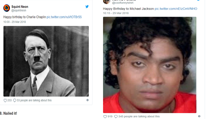Click '53 people are talking about this'
The width and height of the screenshot is (209, 119).
pos(34,101)
